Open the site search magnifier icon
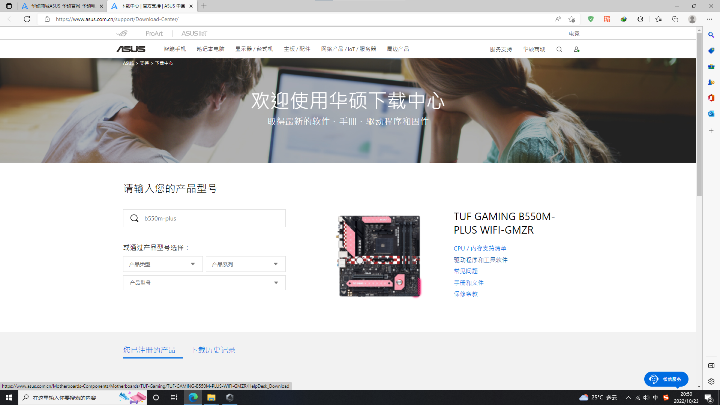This screenshot has height=405, width=720. tap(559, 49)
